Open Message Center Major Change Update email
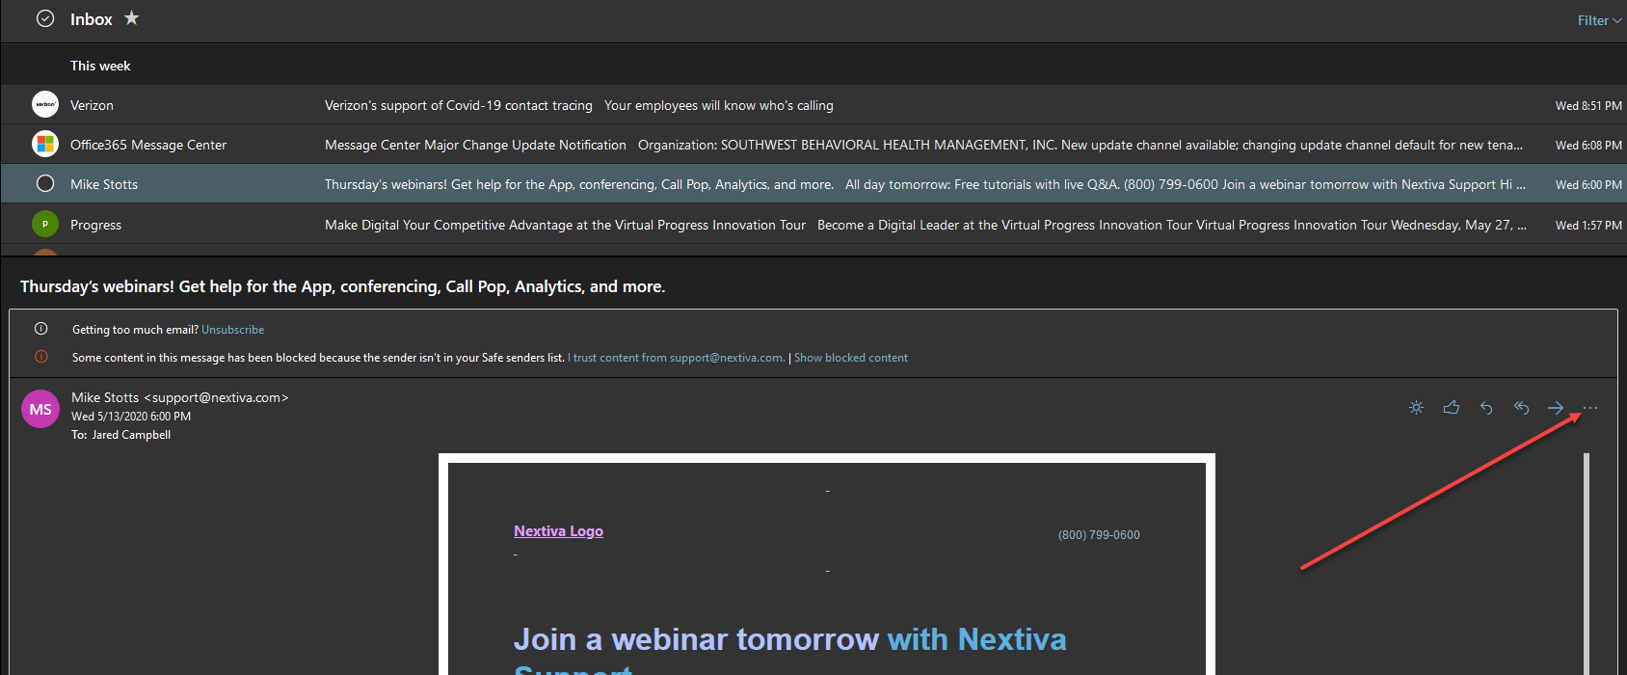Image resolution: width=1627 pixels, height=675 pixels. click(x=813, y=144)
